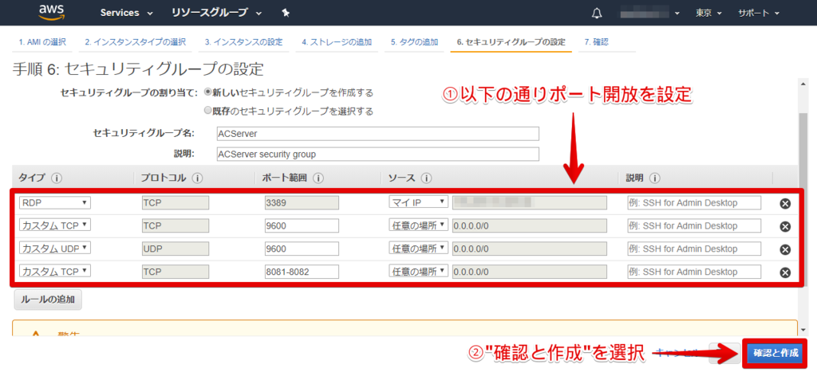Show info for 説明 column

pos(655,178)
